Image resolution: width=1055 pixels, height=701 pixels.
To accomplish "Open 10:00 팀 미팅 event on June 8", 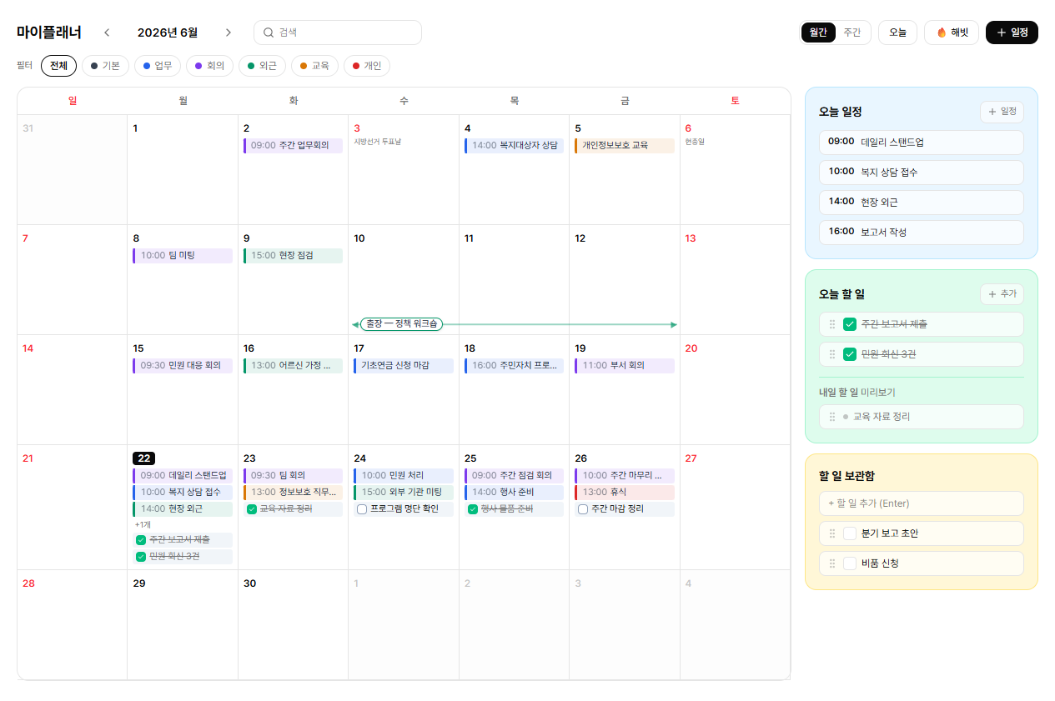I will [183, 256].
